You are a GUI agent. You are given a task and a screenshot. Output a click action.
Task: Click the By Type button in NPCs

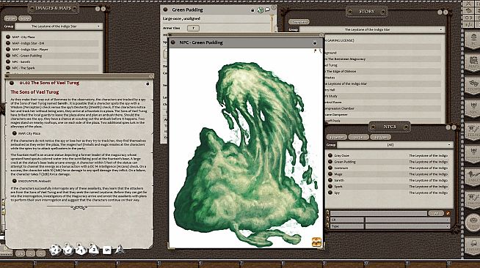(380, 138)
